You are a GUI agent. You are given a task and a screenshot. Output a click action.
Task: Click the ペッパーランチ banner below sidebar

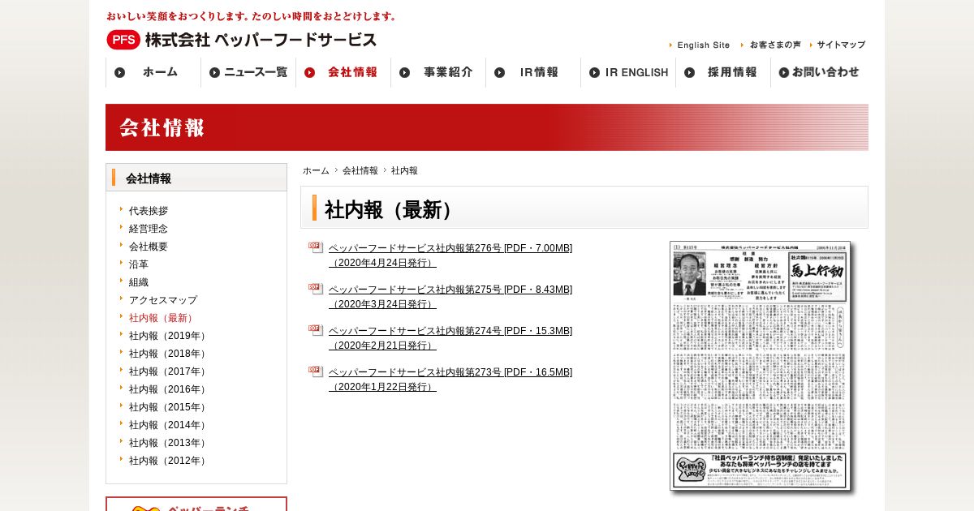point(196,505)
